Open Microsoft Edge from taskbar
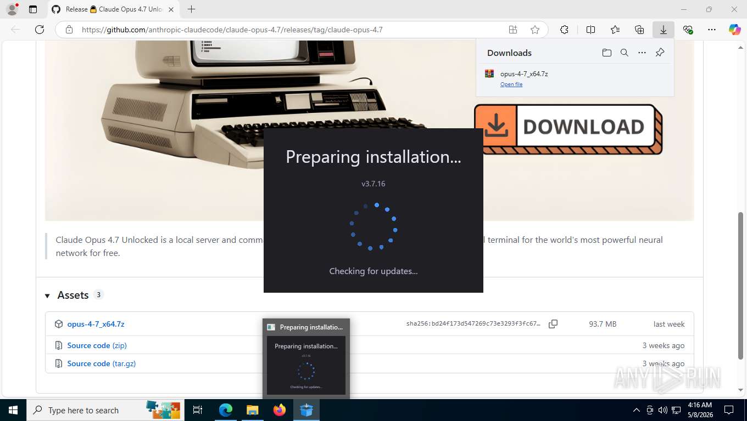 point(225,410)
